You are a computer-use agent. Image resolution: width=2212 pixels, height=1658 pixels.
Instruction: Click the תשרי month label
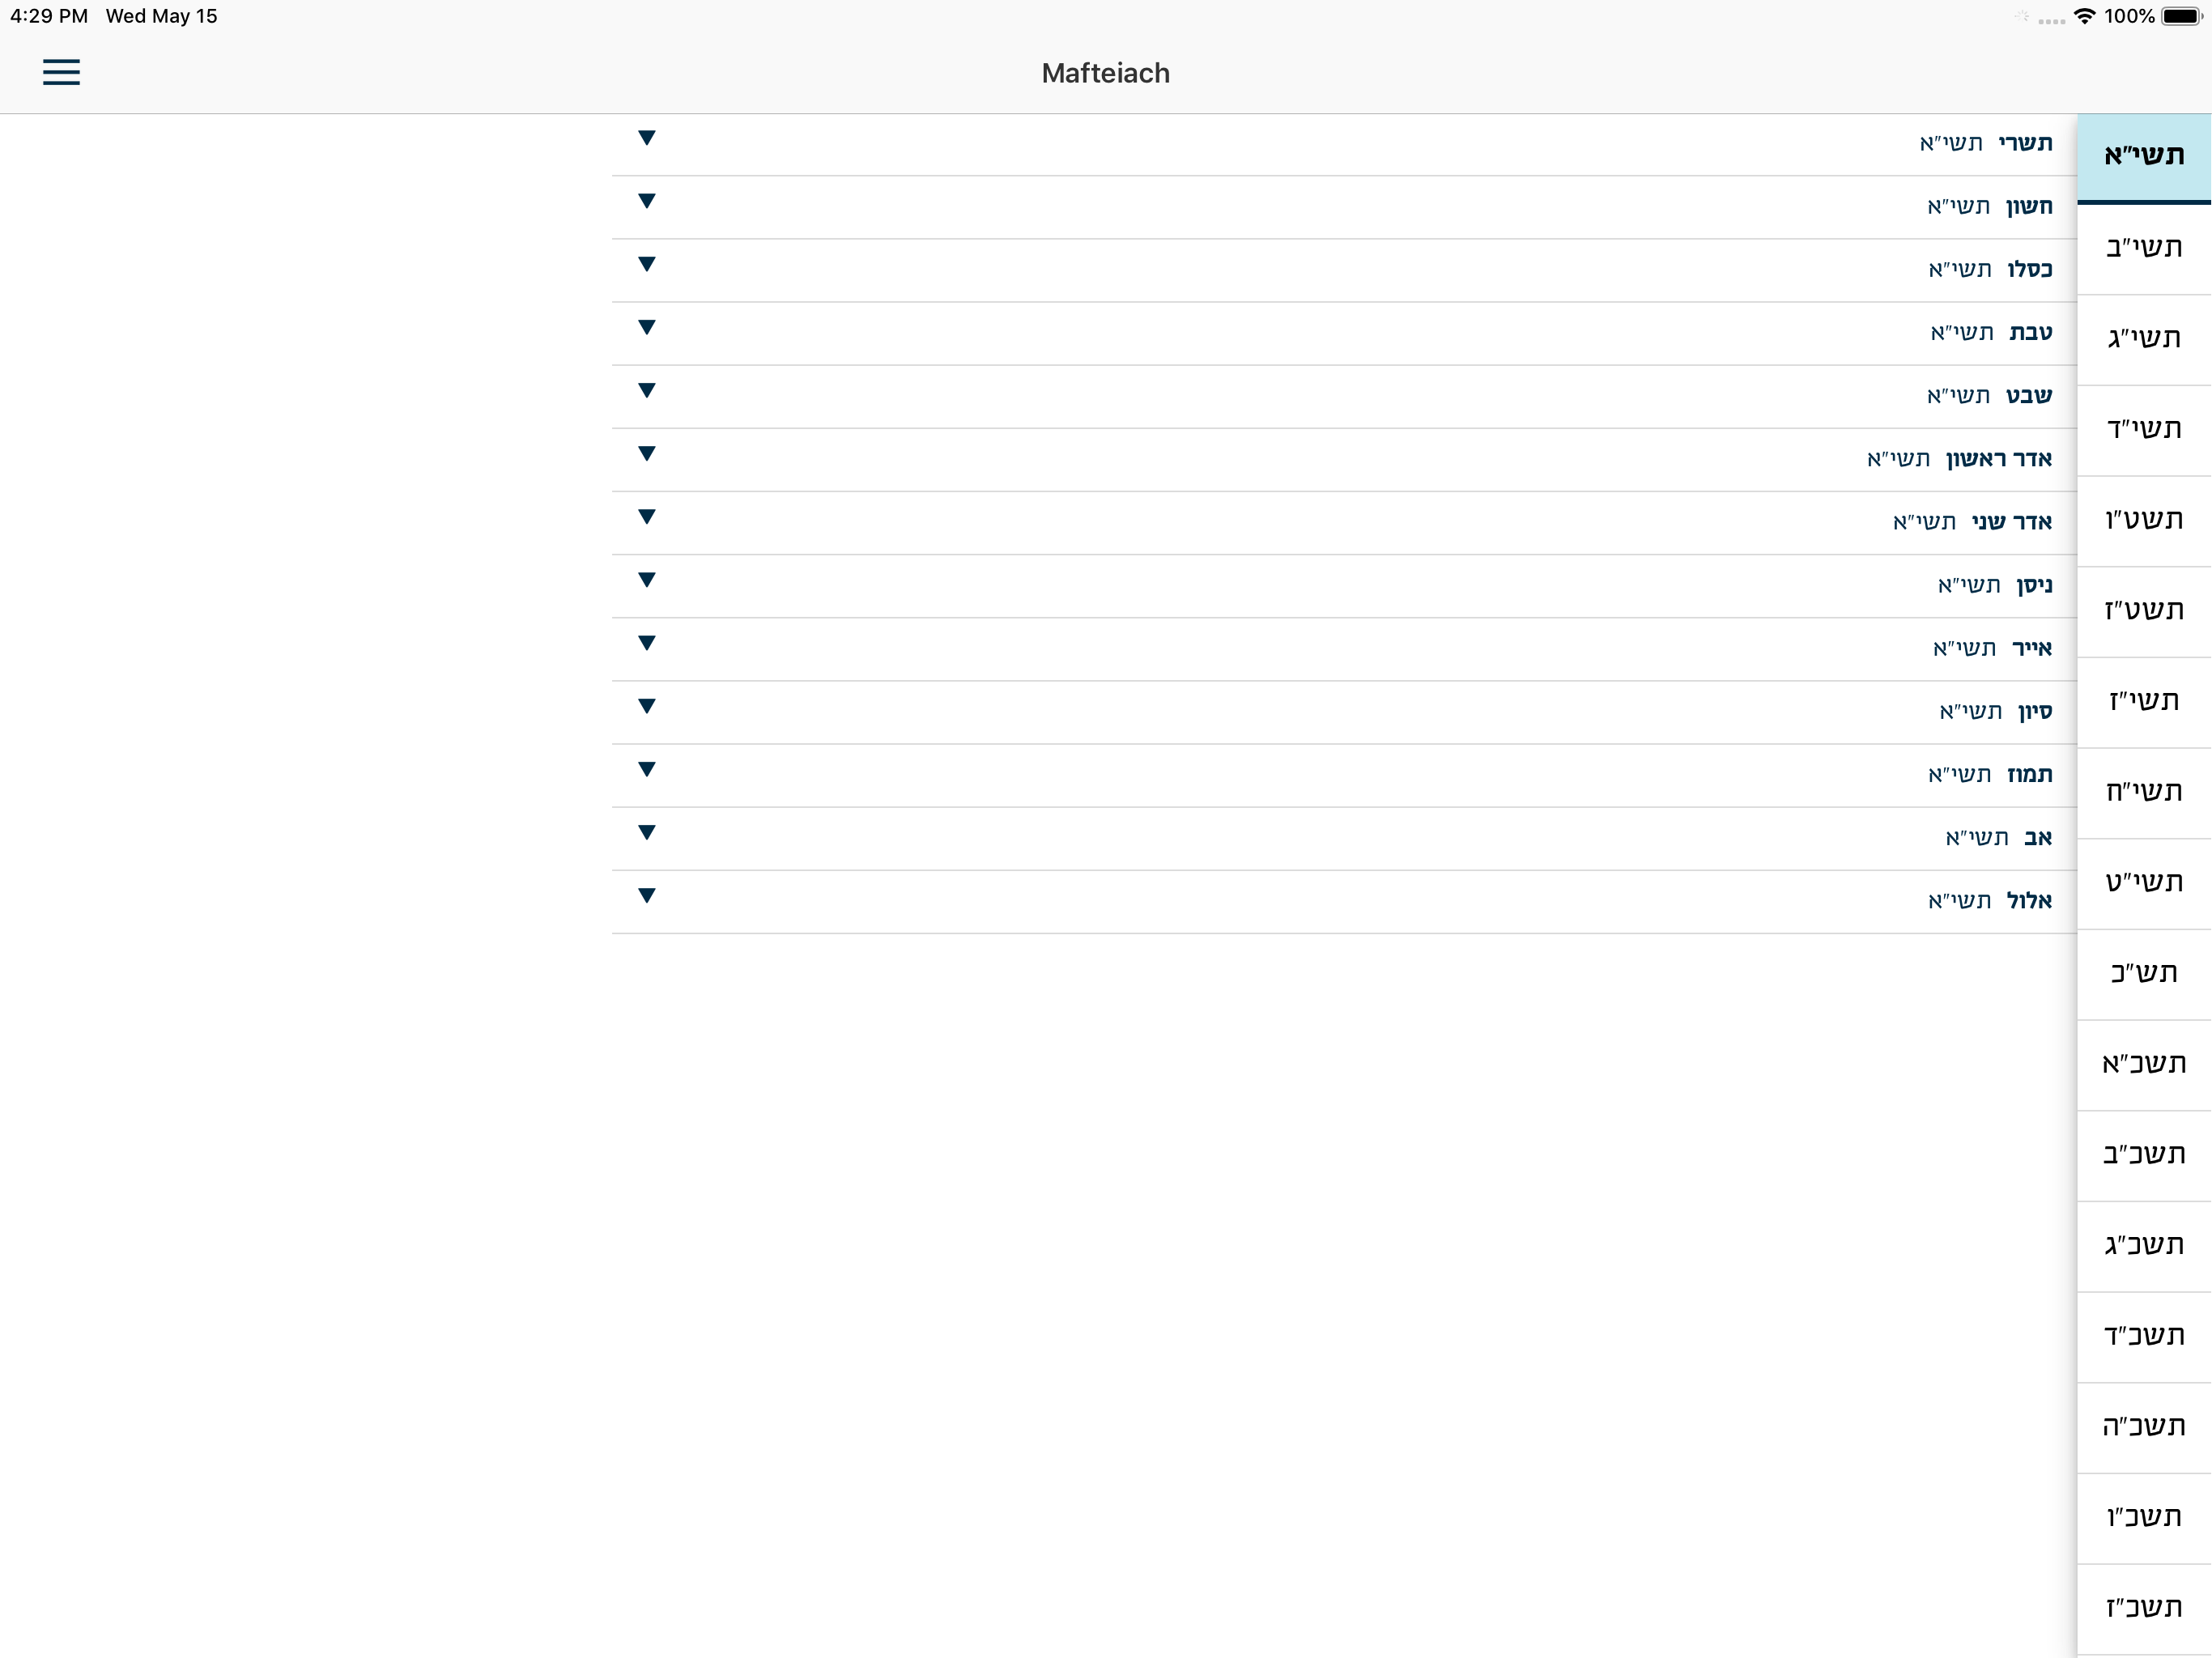(2025, 143)
